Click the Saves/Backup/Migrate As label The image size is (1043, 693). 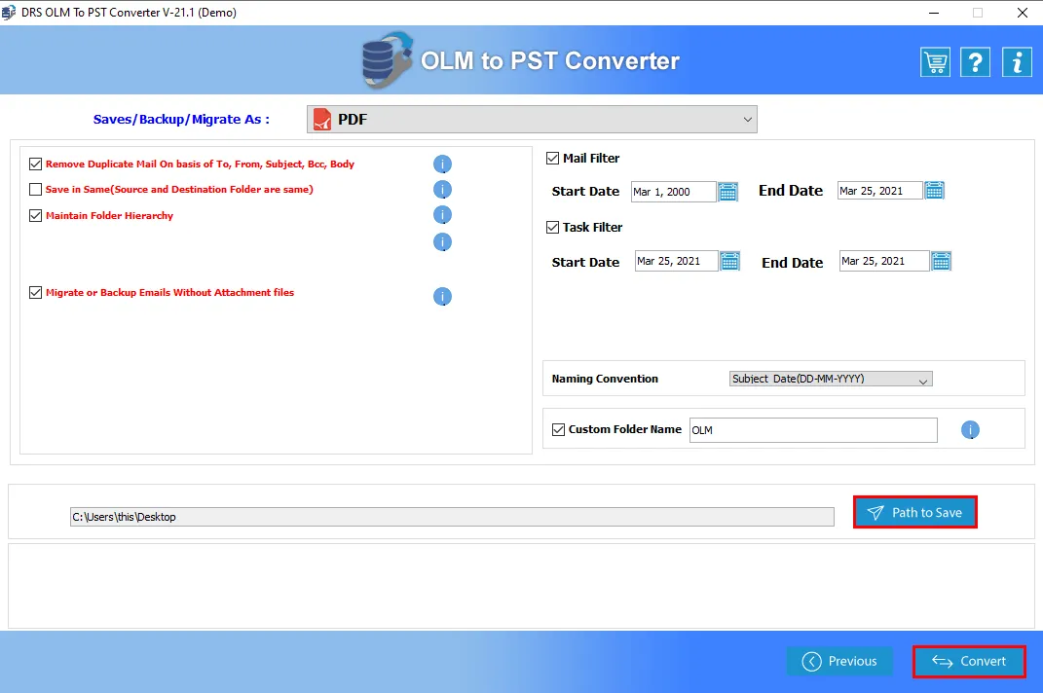pyautogui.click(x=181, y=119)
